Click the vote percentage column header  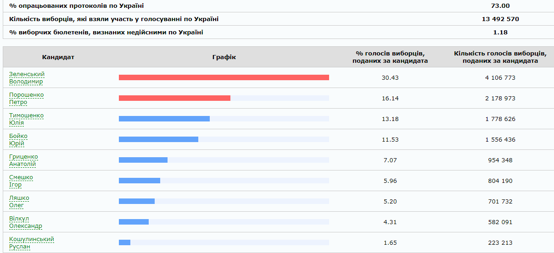[x=390, y=57]
